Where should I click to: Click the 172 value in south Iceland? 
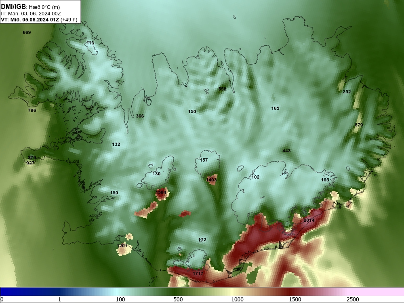click(202, 240)
